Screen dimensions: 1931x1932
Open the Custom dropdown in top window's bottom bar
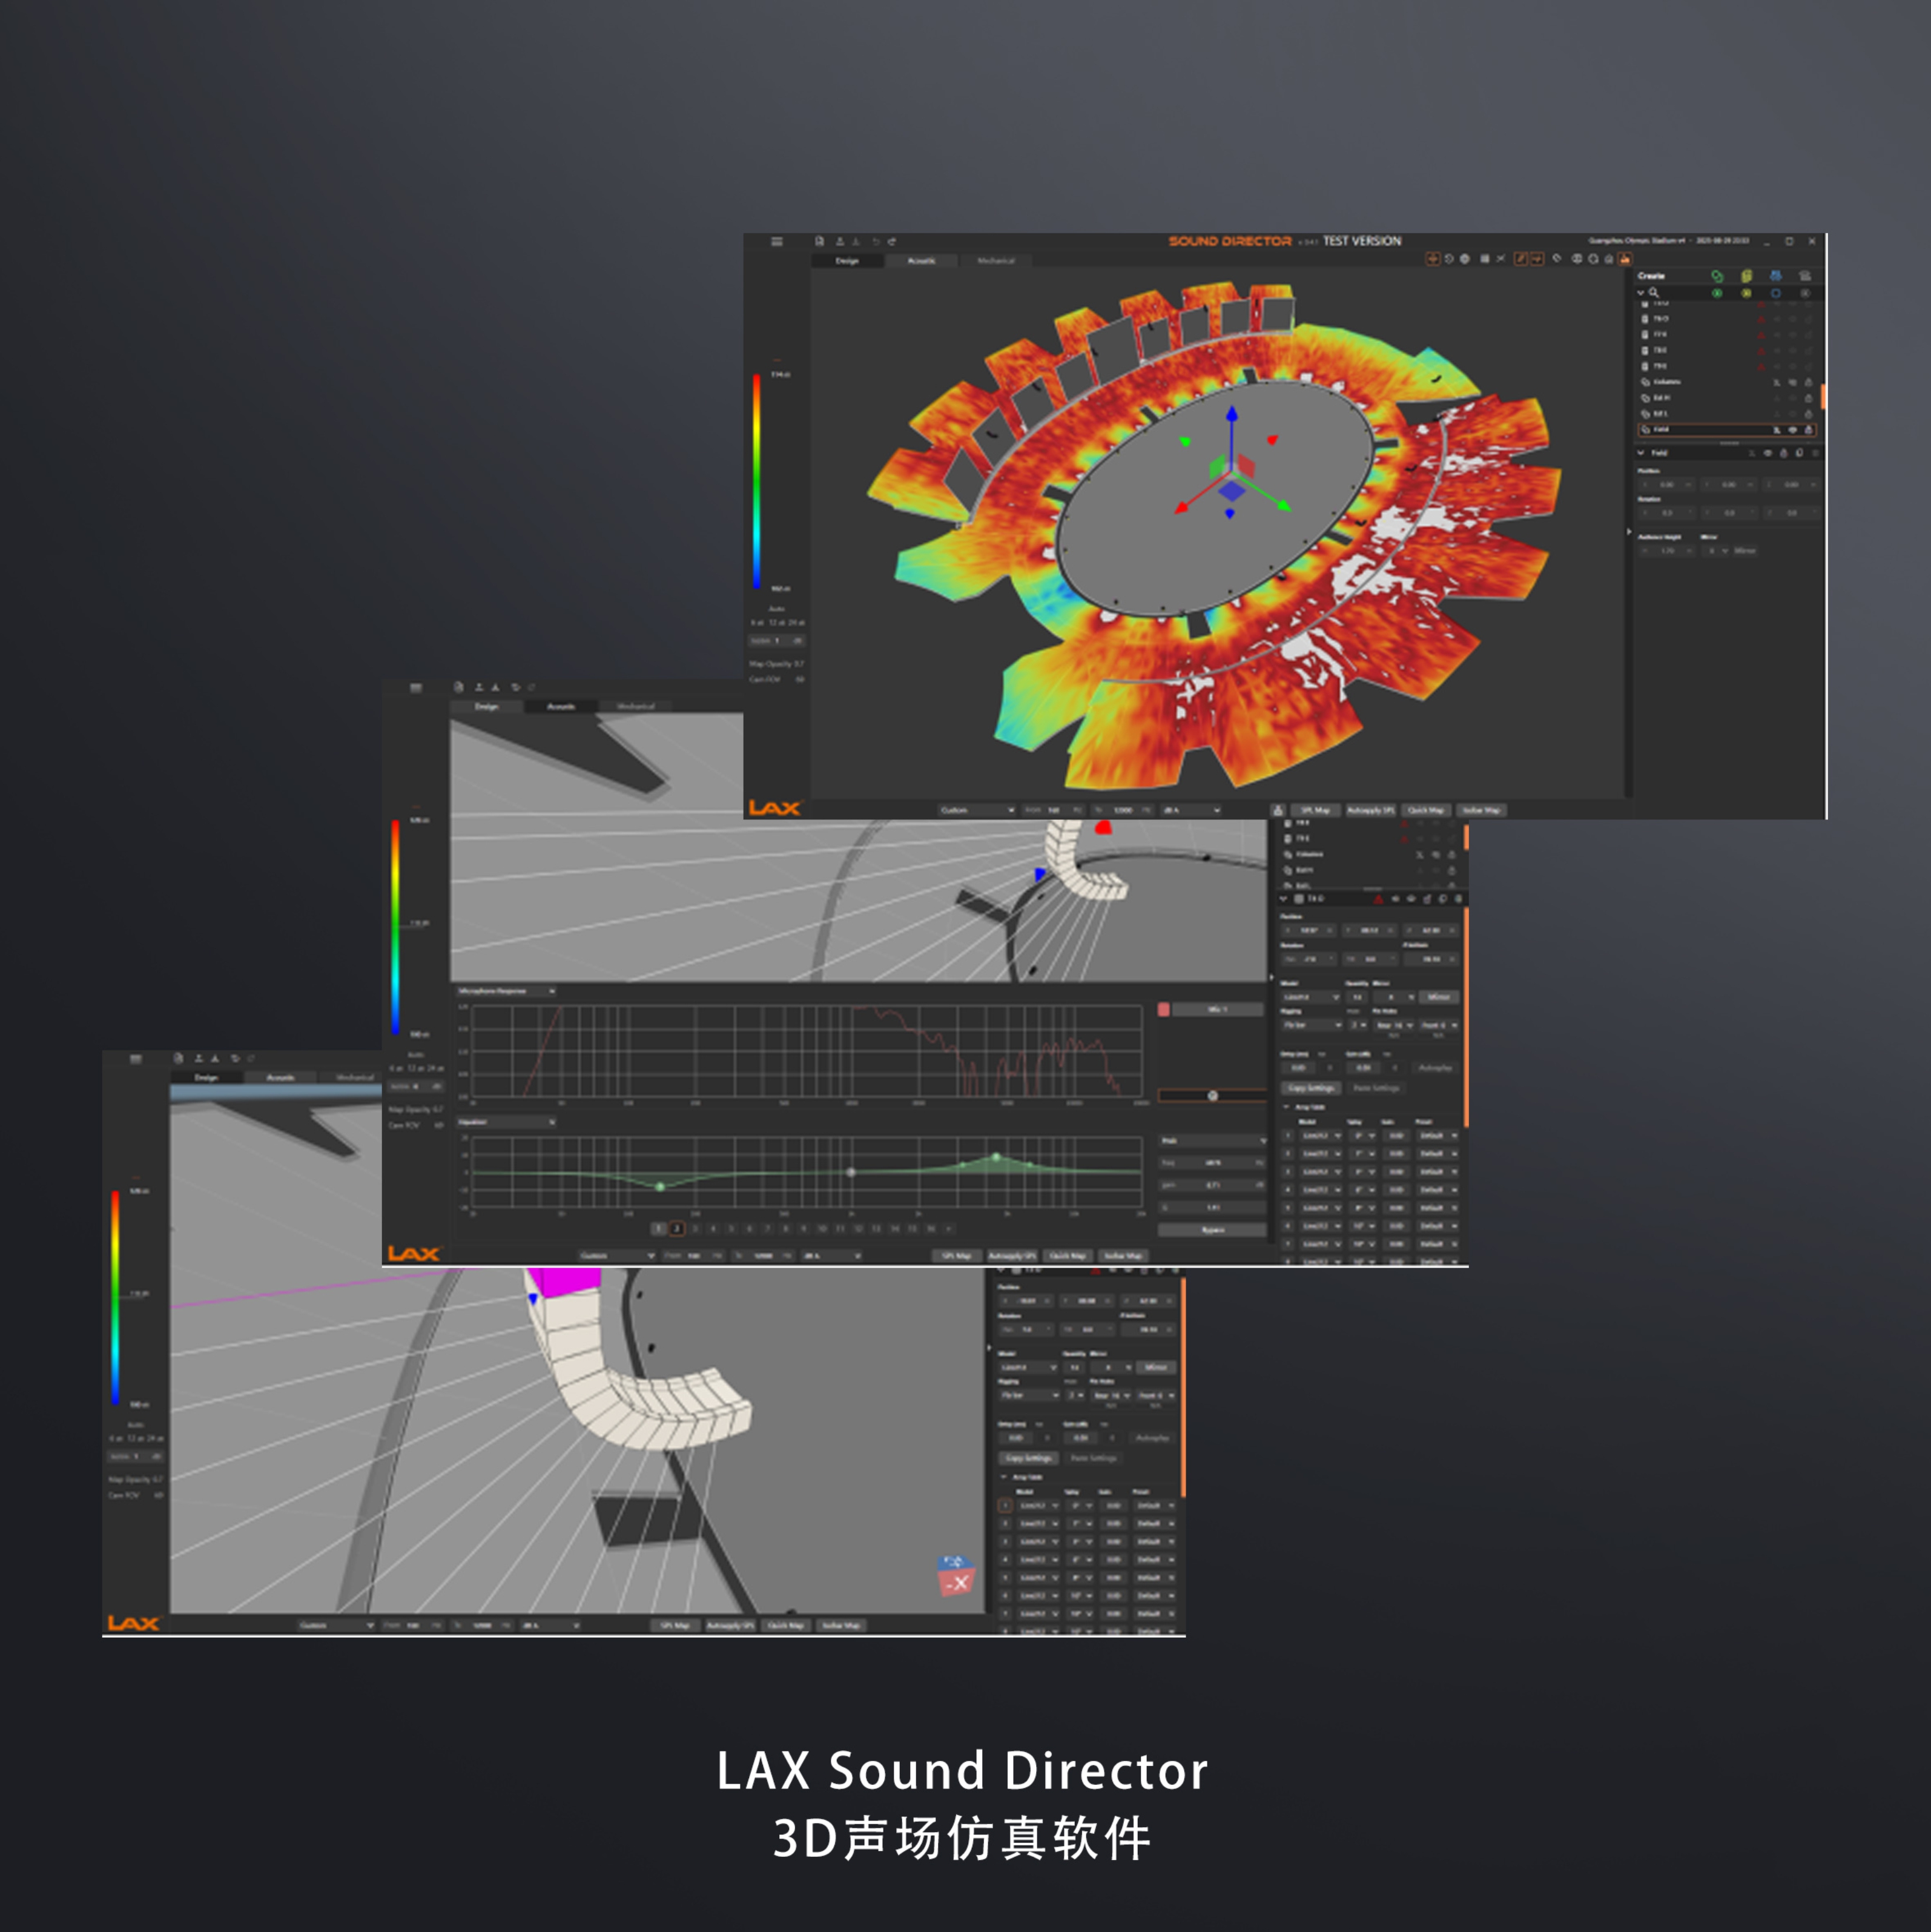(976, 810)
